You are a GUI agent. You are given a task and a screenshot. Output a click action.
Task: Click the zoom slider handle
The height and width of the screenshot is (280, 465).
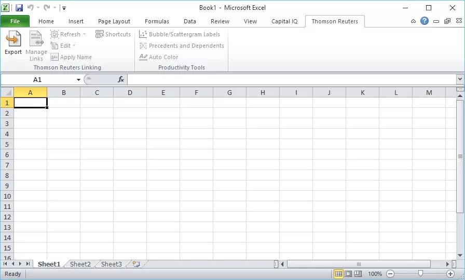(x=420, y=274)
